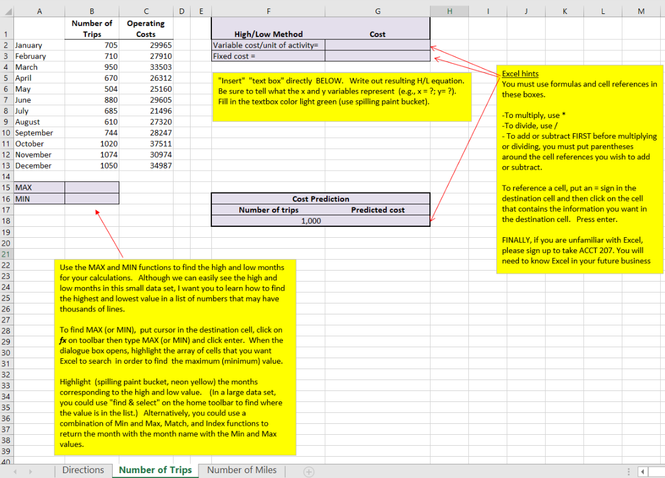Add a new sheet with plus icon

tap(309, 471)
